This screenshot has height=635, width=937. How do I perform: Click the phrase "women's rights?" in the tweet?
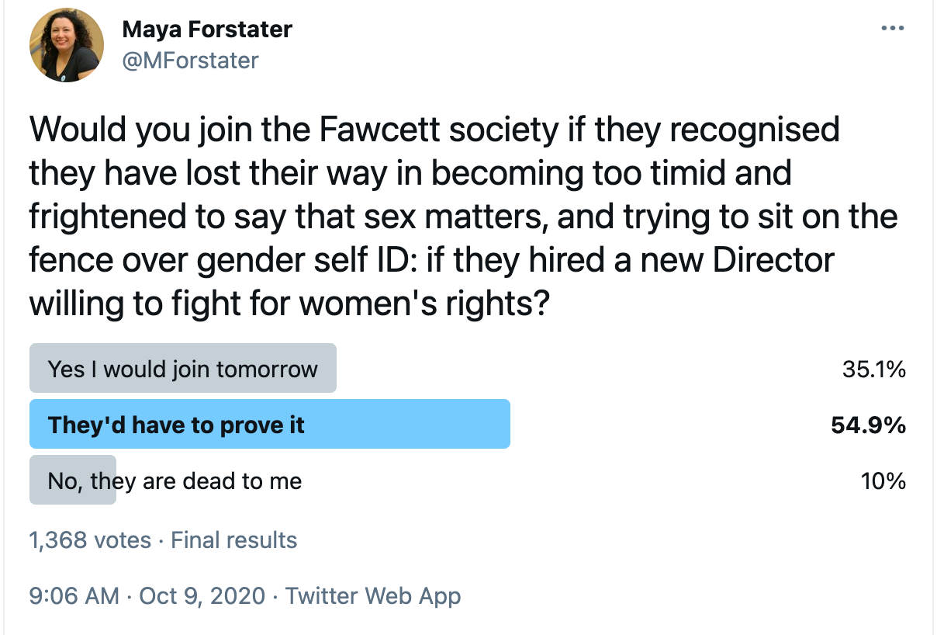tap(426, 304)
